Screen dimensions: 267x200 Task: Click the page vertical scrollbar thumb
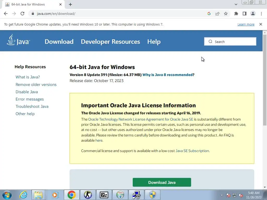point(265,80)
